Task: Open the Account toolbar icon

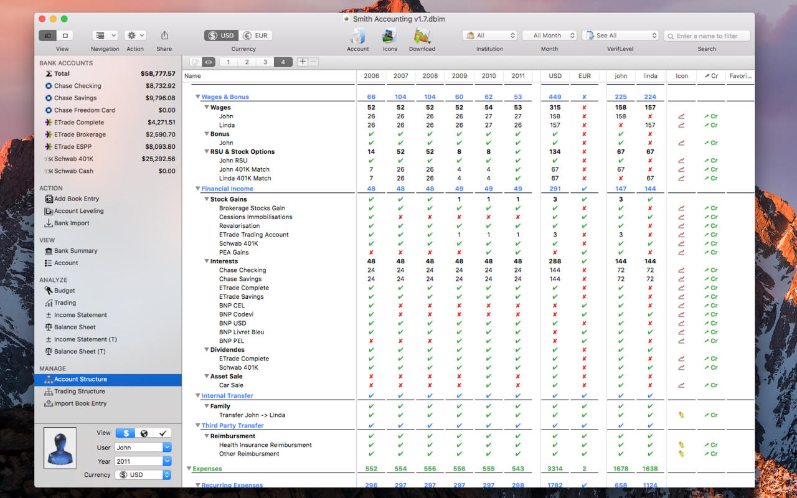Action: click(x=358, y=36)
